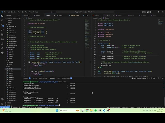
Task: Open Run and Debug view
Action: [2, 30]
